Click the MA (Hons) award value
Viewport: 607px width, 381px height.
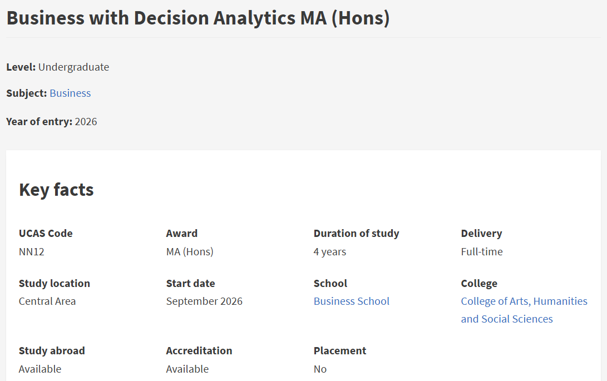(190, 252)
